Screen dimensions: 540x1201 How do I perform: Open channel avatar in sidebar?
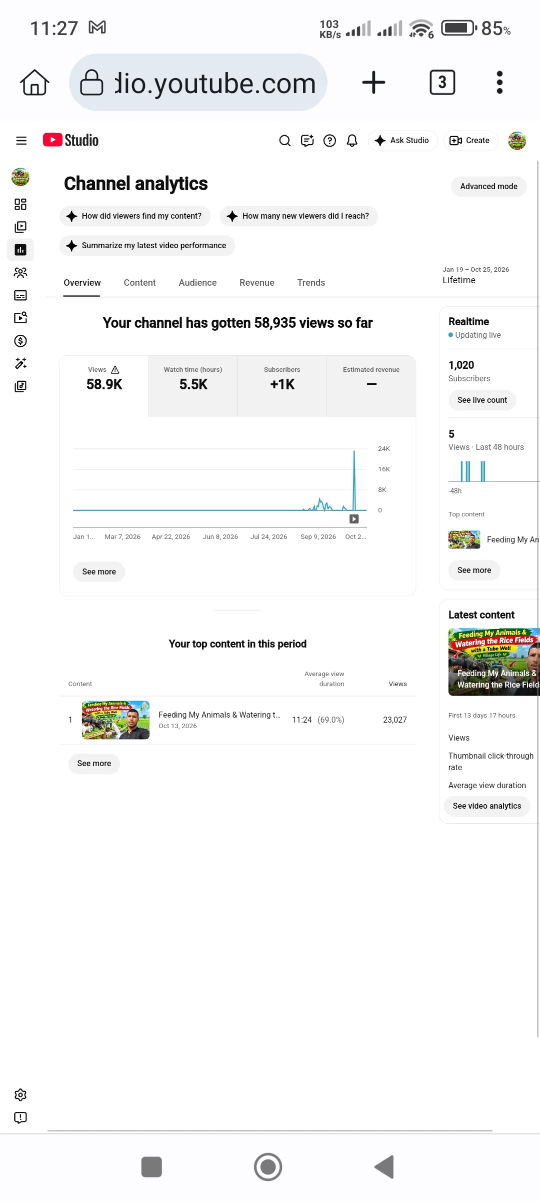(20, 177)
